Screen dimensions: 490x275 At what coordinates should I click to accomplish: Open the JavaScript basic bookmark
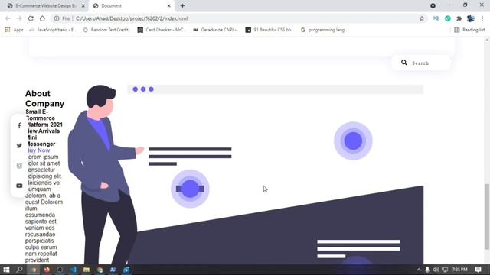pos(53,30)
